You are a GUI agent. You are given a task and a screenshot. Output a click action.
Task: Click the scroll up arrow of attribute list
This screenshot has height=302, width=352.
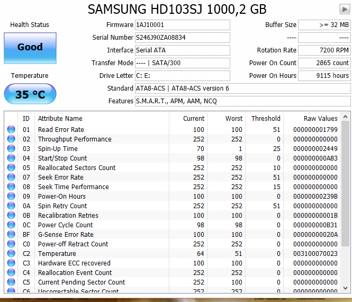[x=345, y=117]
